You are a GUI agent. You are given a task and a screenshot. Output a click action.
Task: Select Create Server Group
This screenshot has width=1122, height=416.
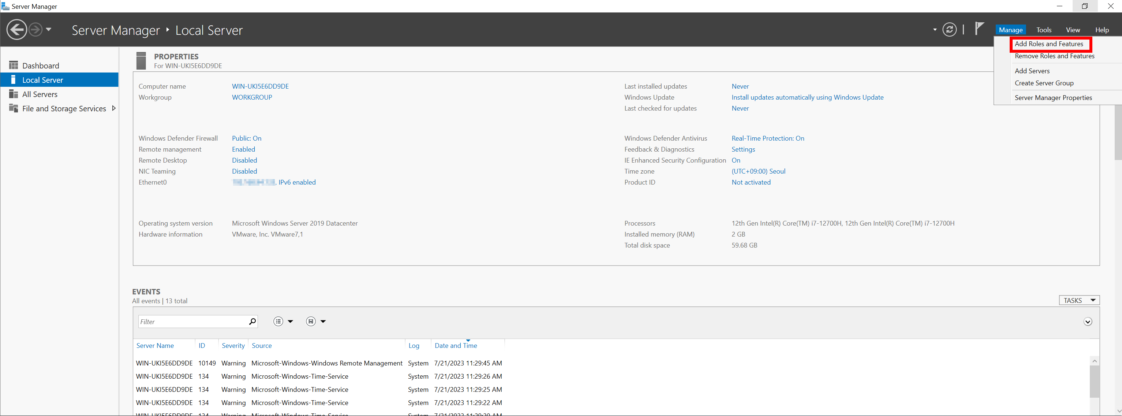(x=1044, y=83)
